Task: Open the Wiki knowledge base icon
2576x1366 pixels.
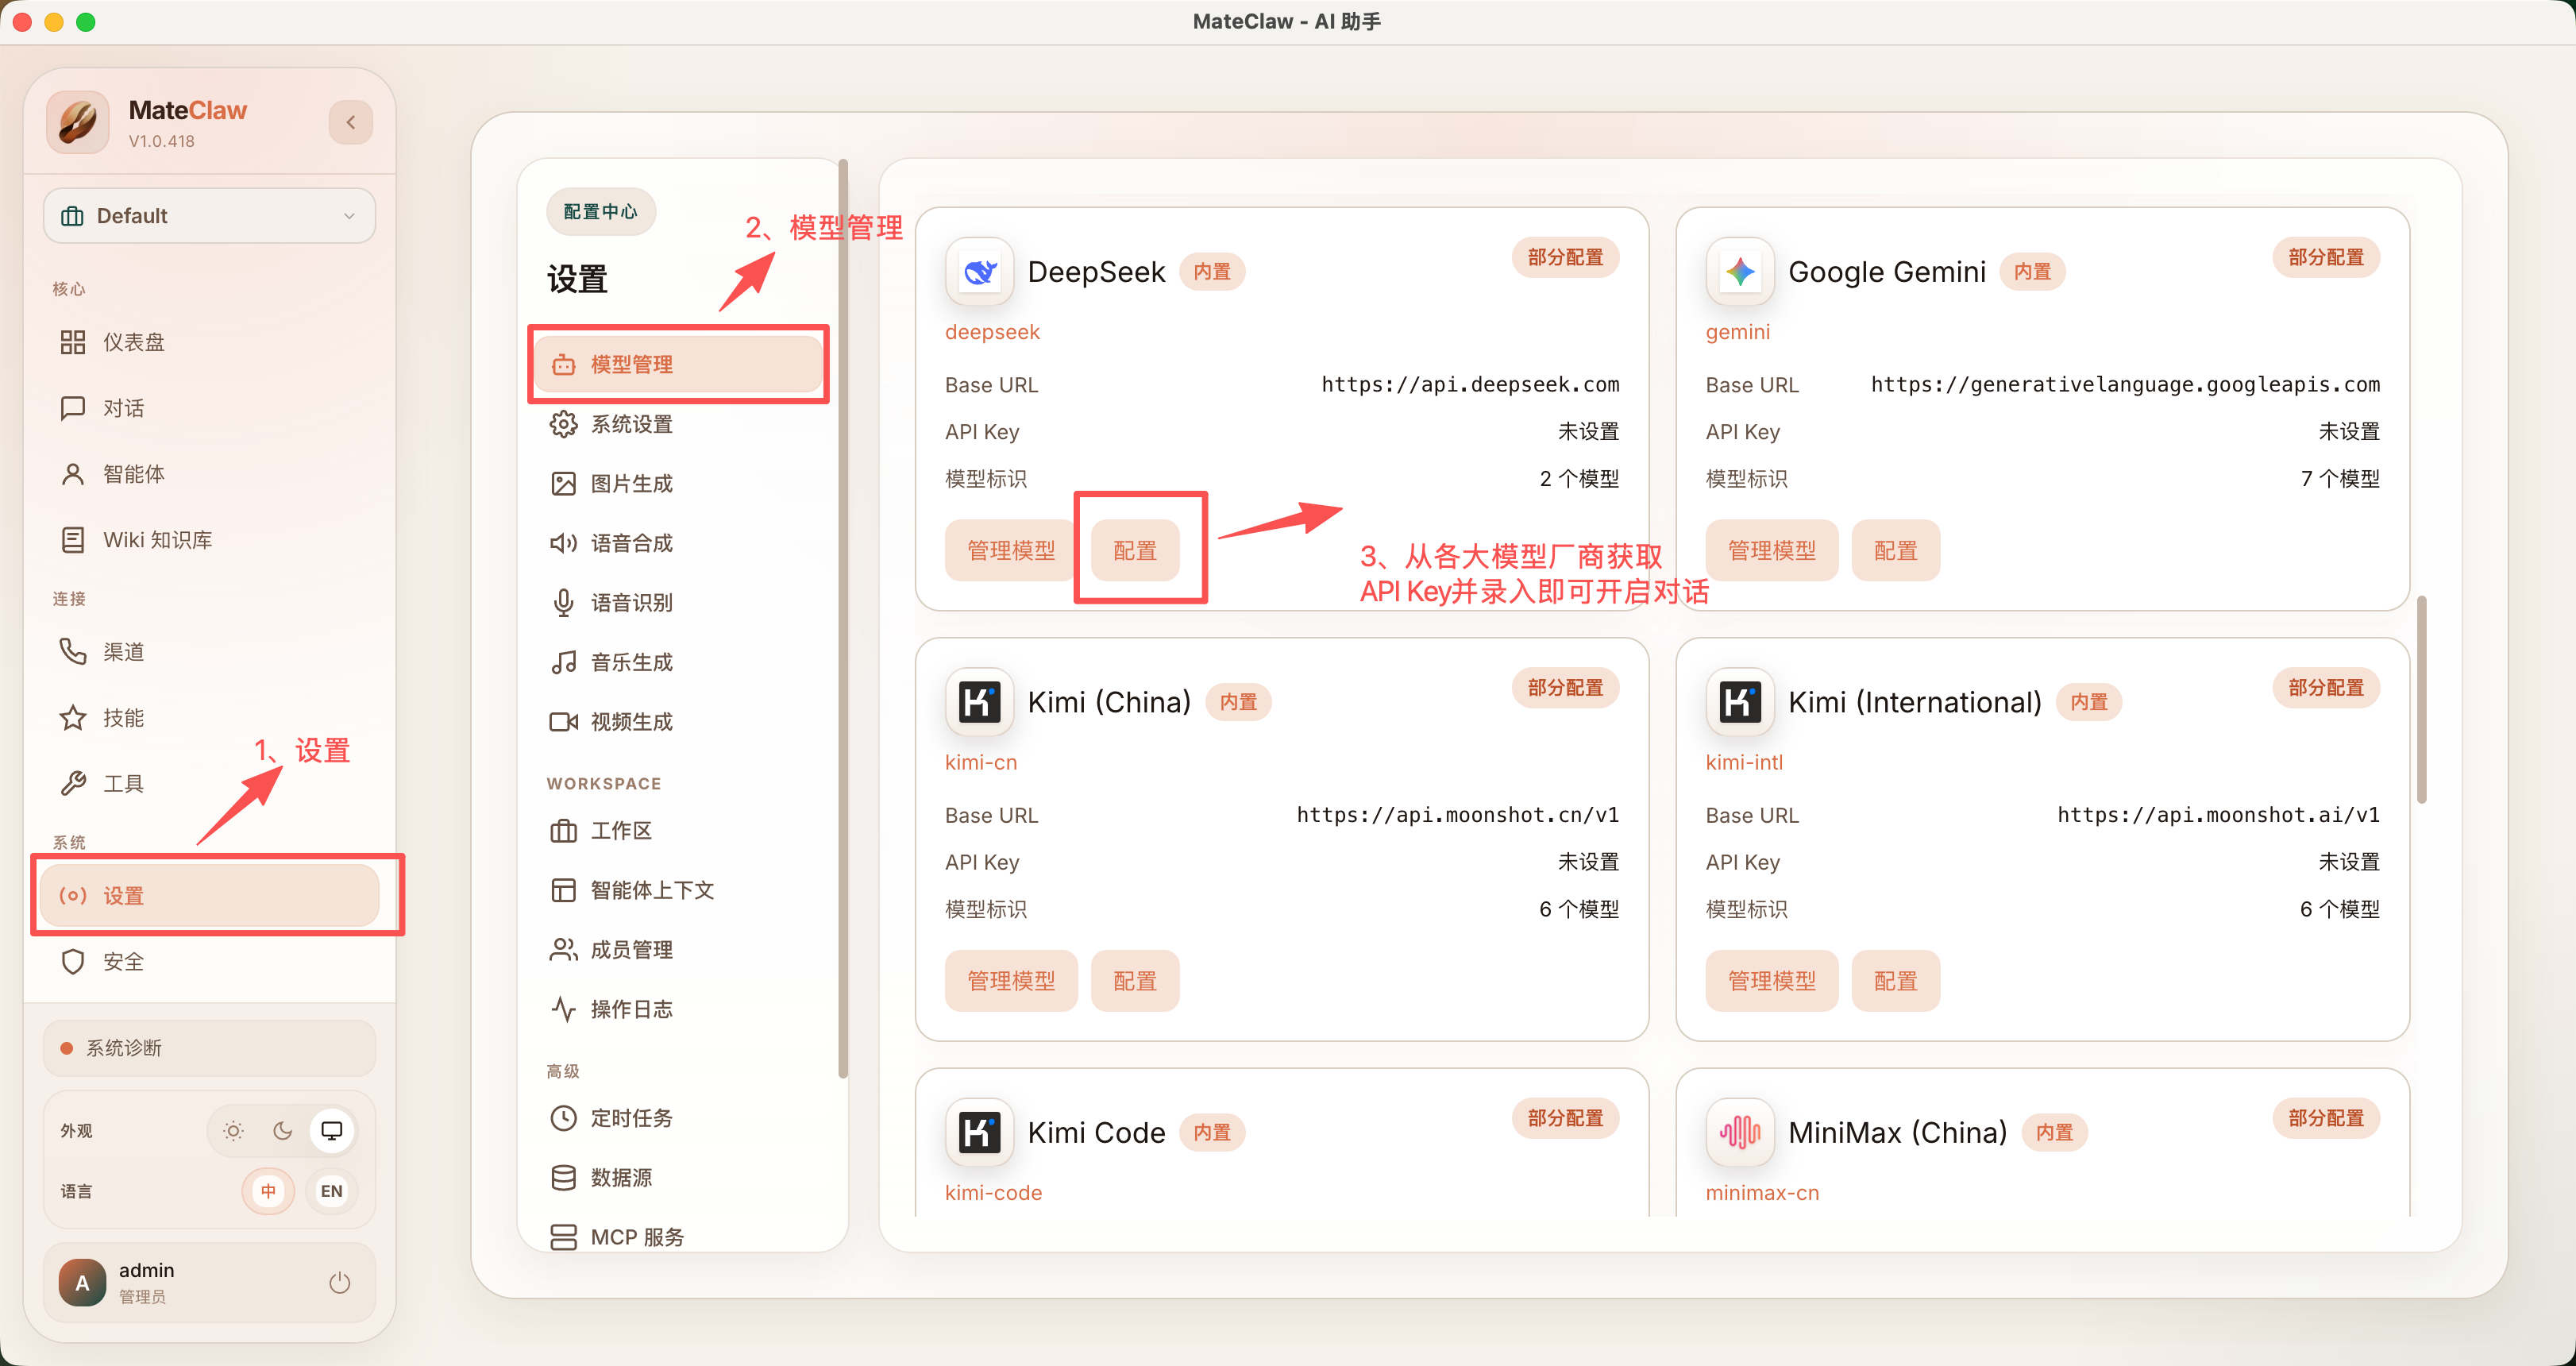Action: tap(73, 540)
